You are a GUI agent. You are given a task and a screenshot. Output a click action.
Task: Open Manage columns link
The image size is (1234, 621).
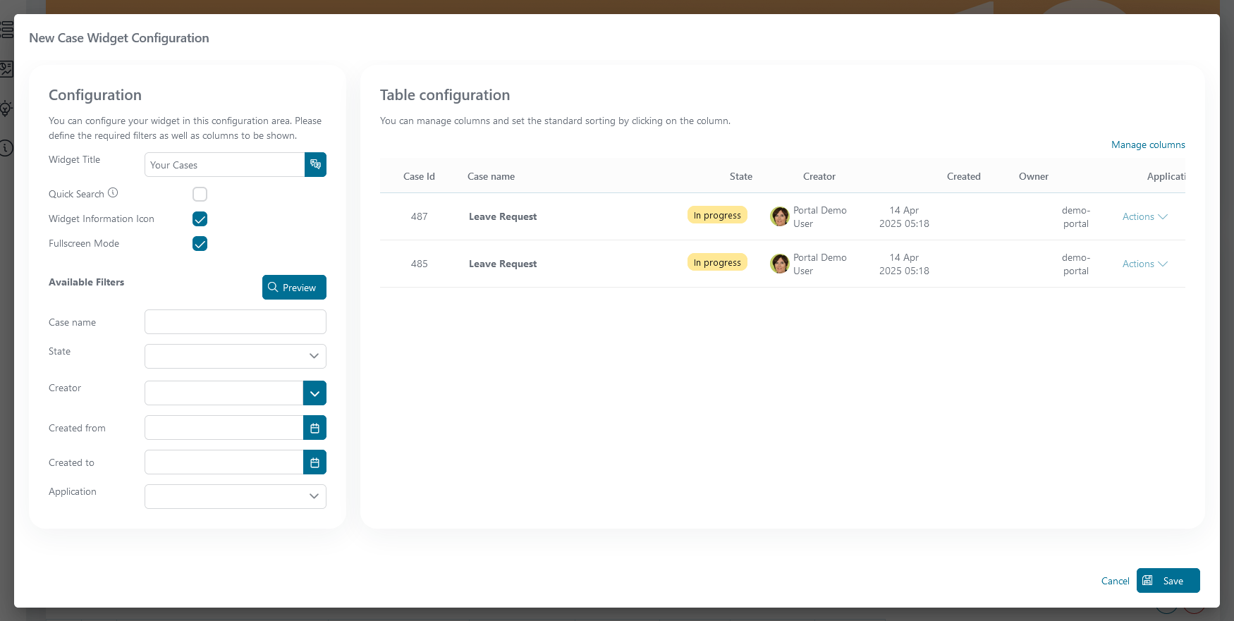click(x=1148, y=145)
